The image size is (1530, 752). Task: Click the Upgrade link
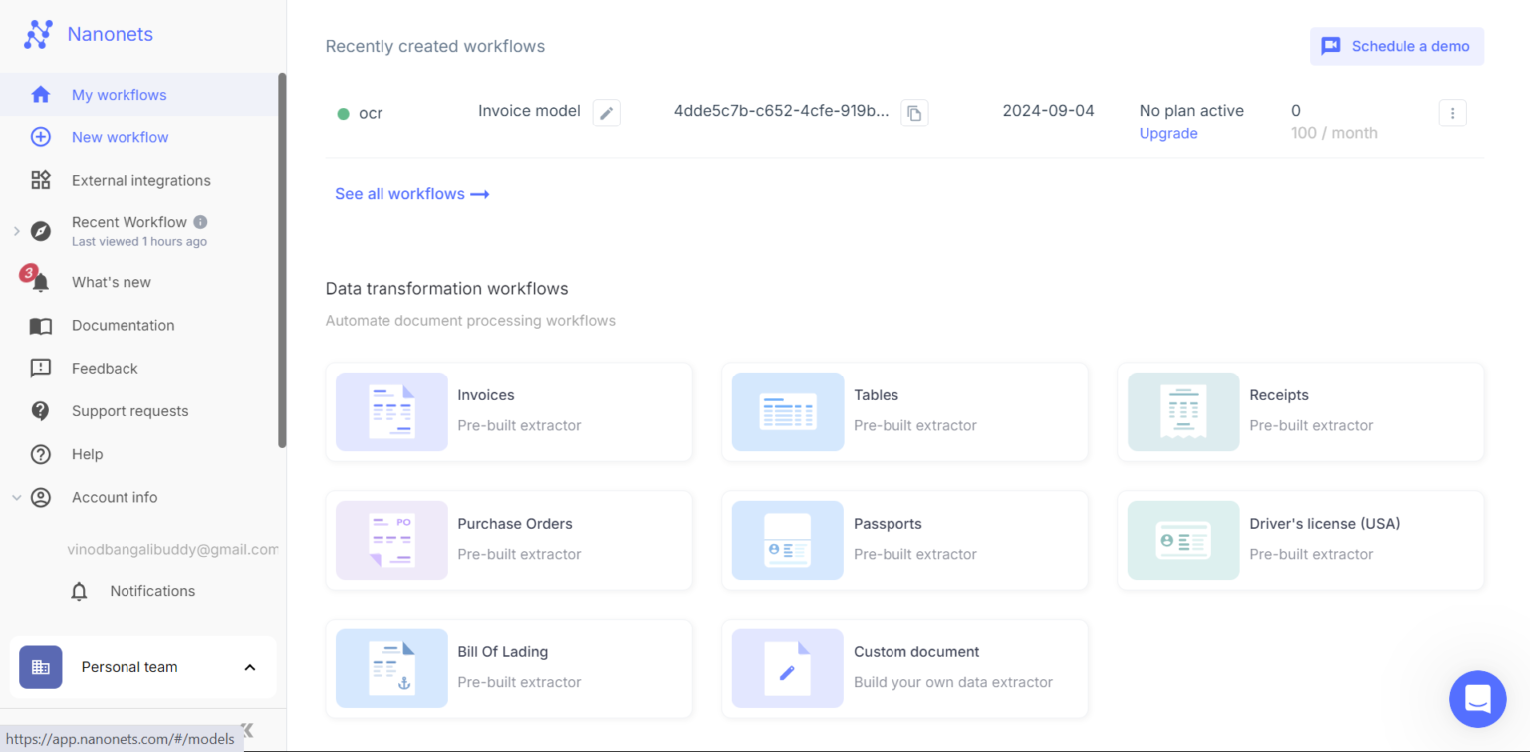point(1168,133)
